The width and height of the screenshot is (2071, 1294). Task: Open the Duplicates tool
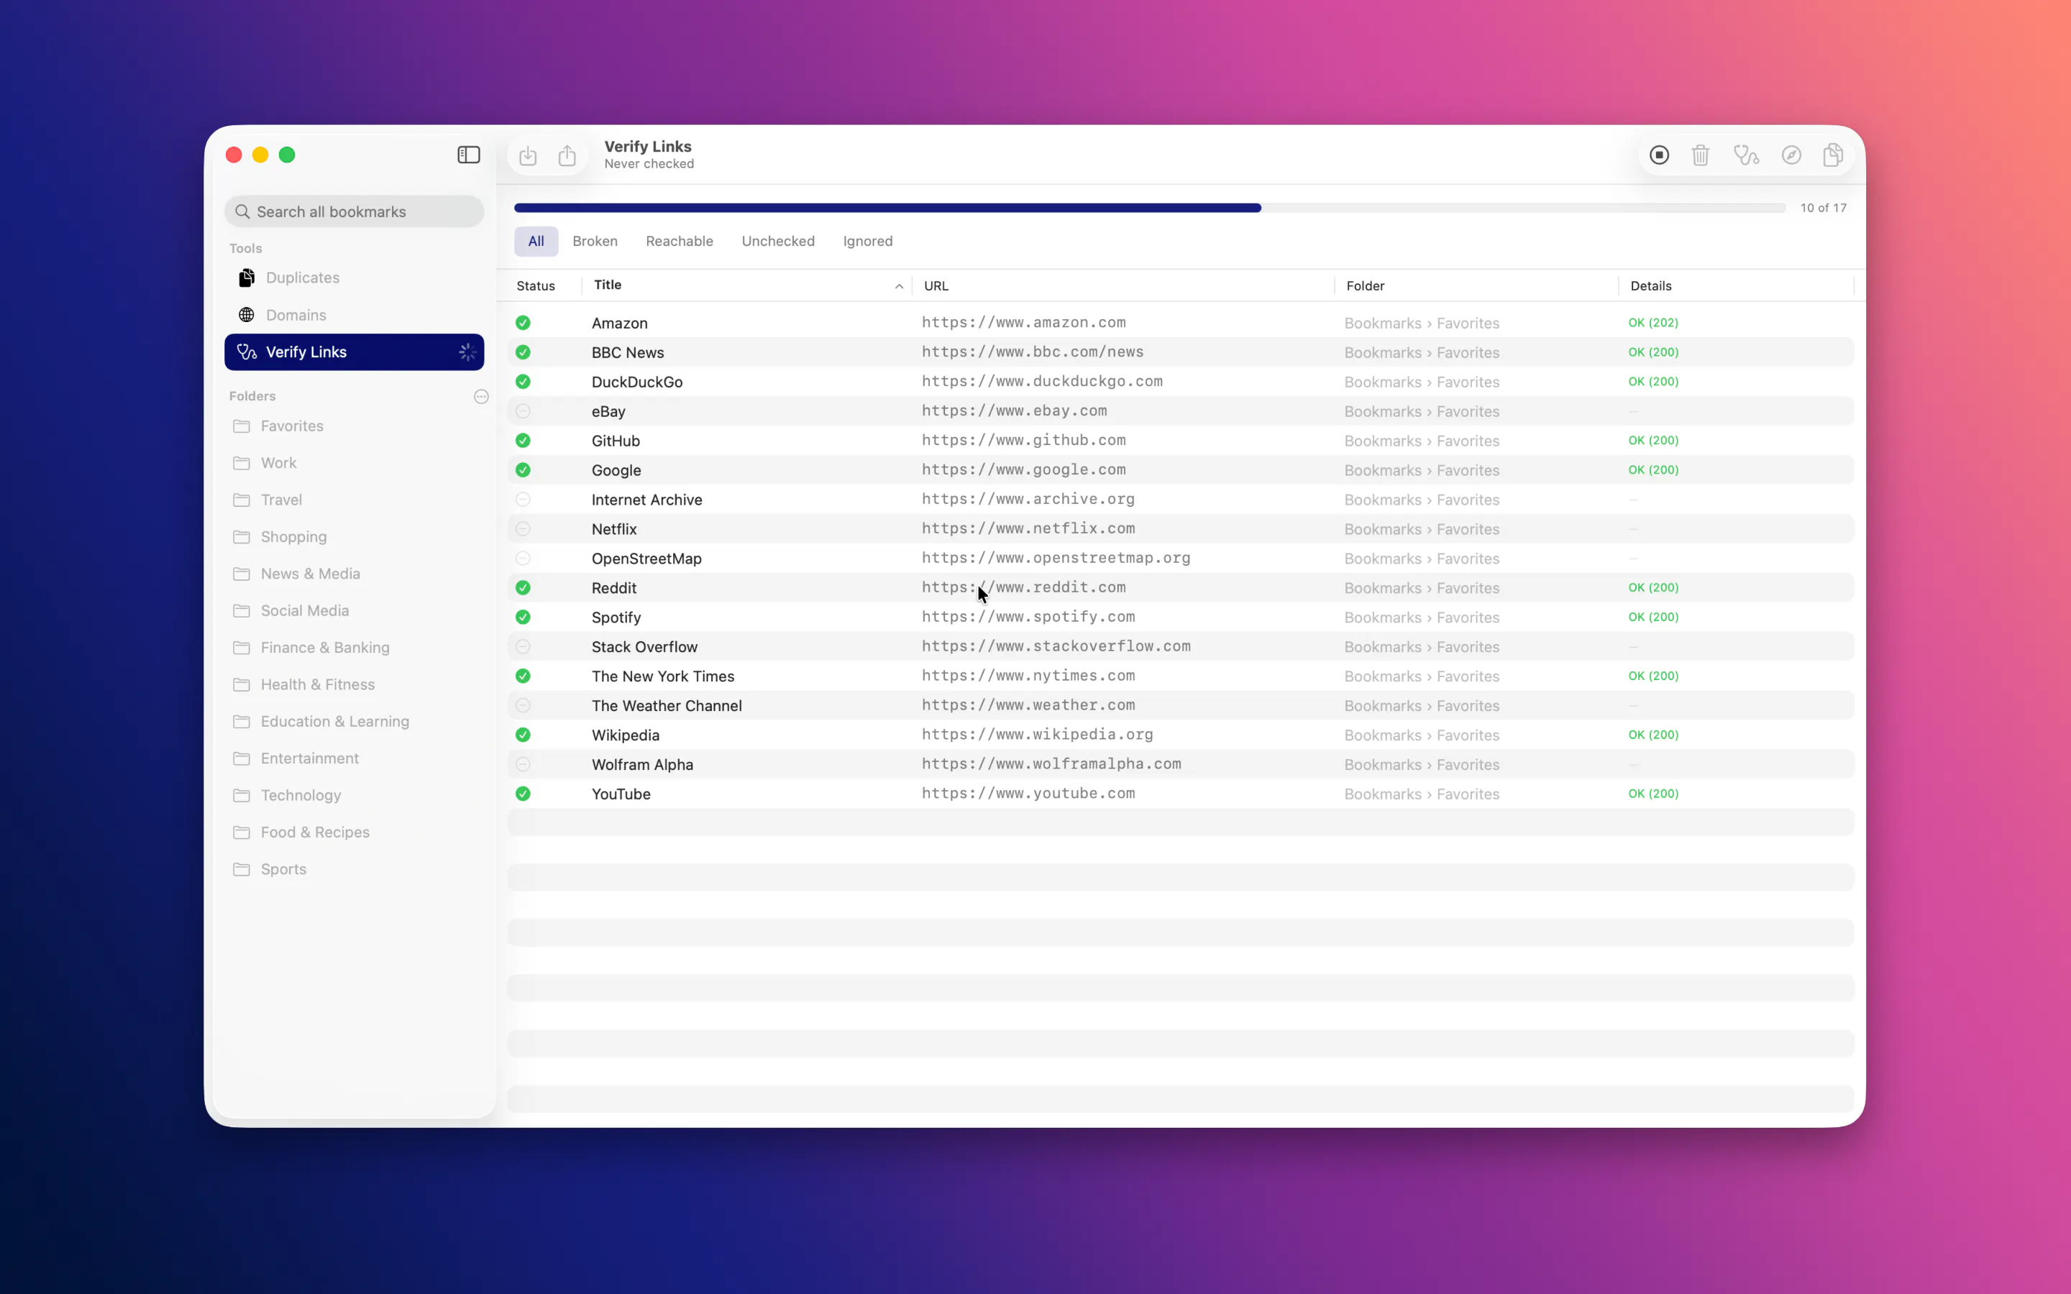point(355,277)
